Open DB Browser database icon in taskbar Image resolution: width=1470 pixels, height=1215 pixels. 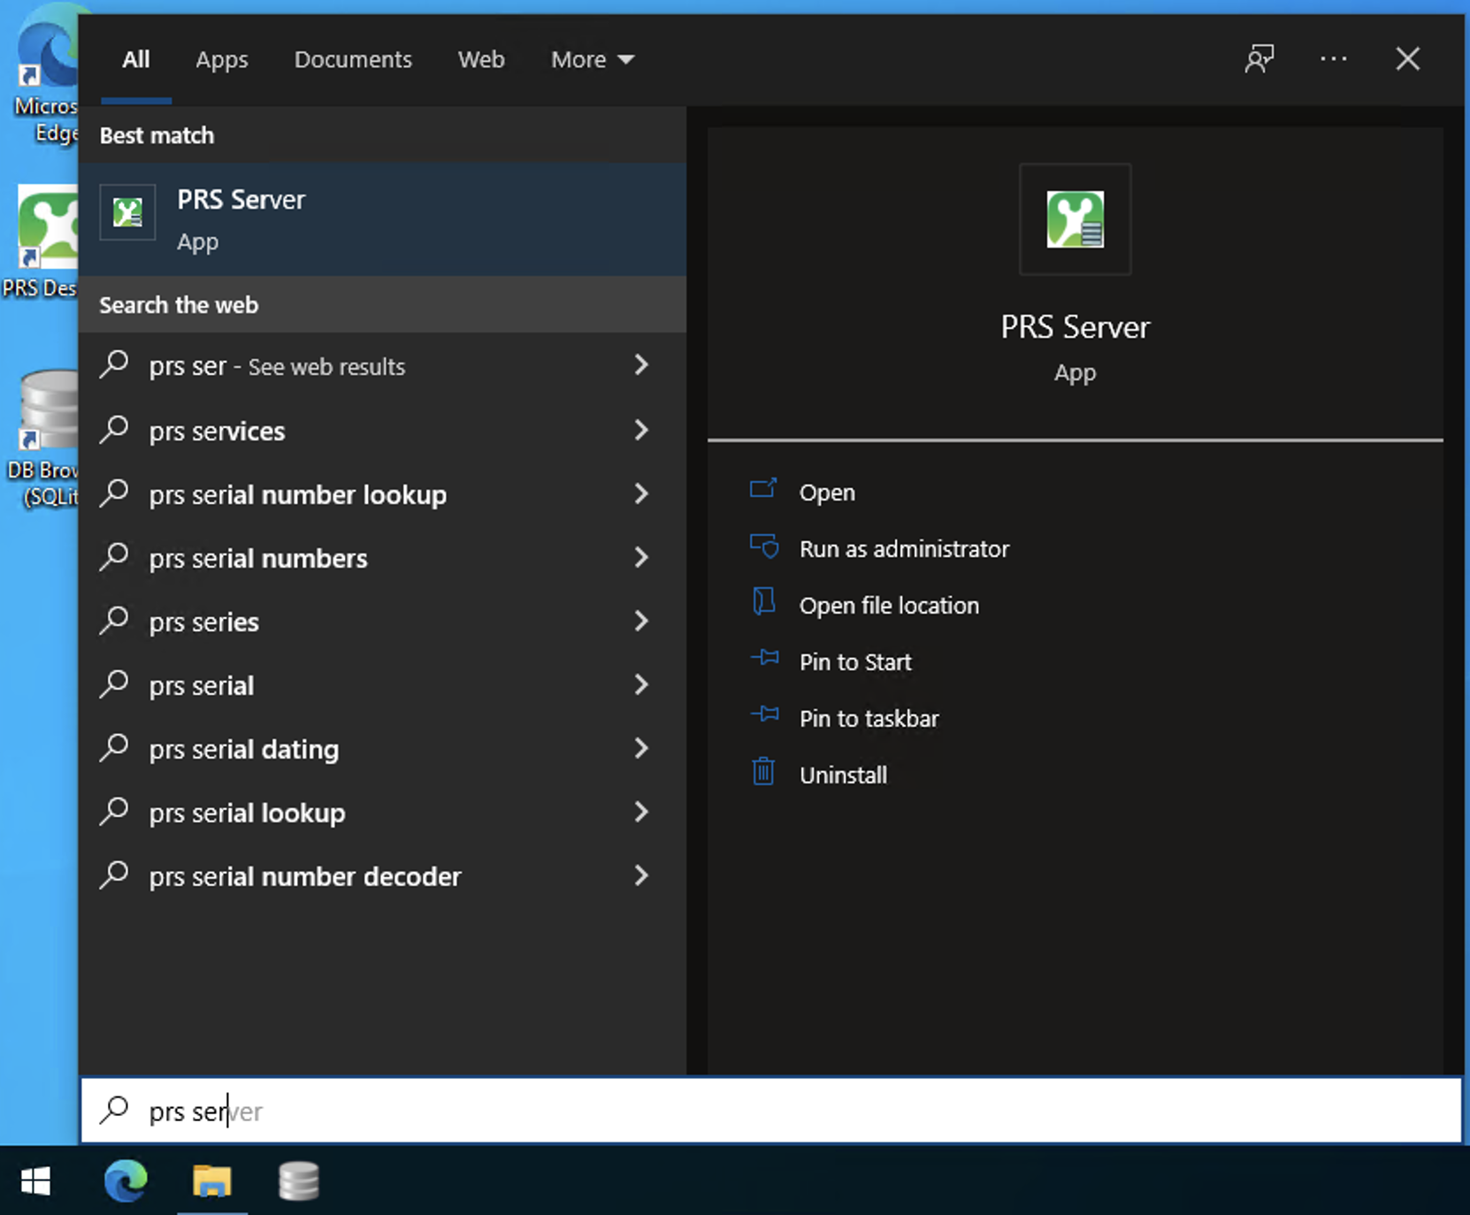299,1181
